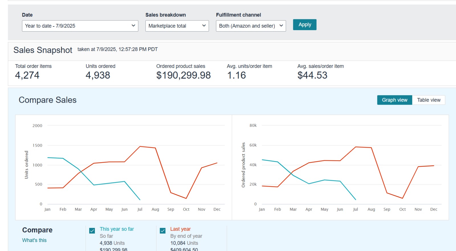This screenshot has height=251, width=456.
Task: Click the January point on Units ordered teal line
Action: pos(48,157)
